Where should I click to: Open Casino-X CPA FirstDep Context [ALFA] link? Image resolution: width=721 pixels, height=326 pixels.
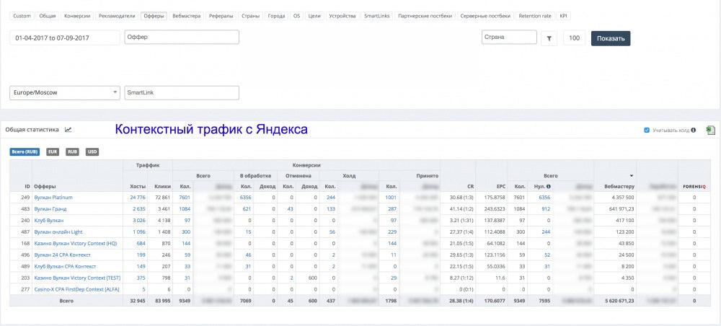coord(77,289)
